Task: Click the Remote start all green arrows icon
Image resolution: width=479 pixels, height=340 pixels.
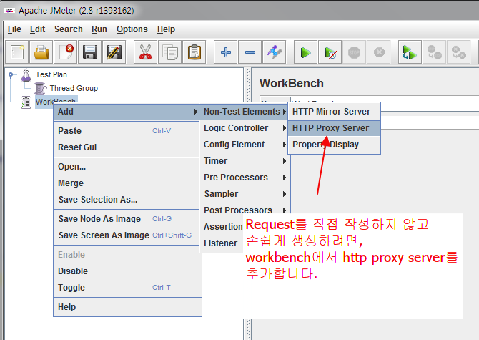Action: (410, 52)
